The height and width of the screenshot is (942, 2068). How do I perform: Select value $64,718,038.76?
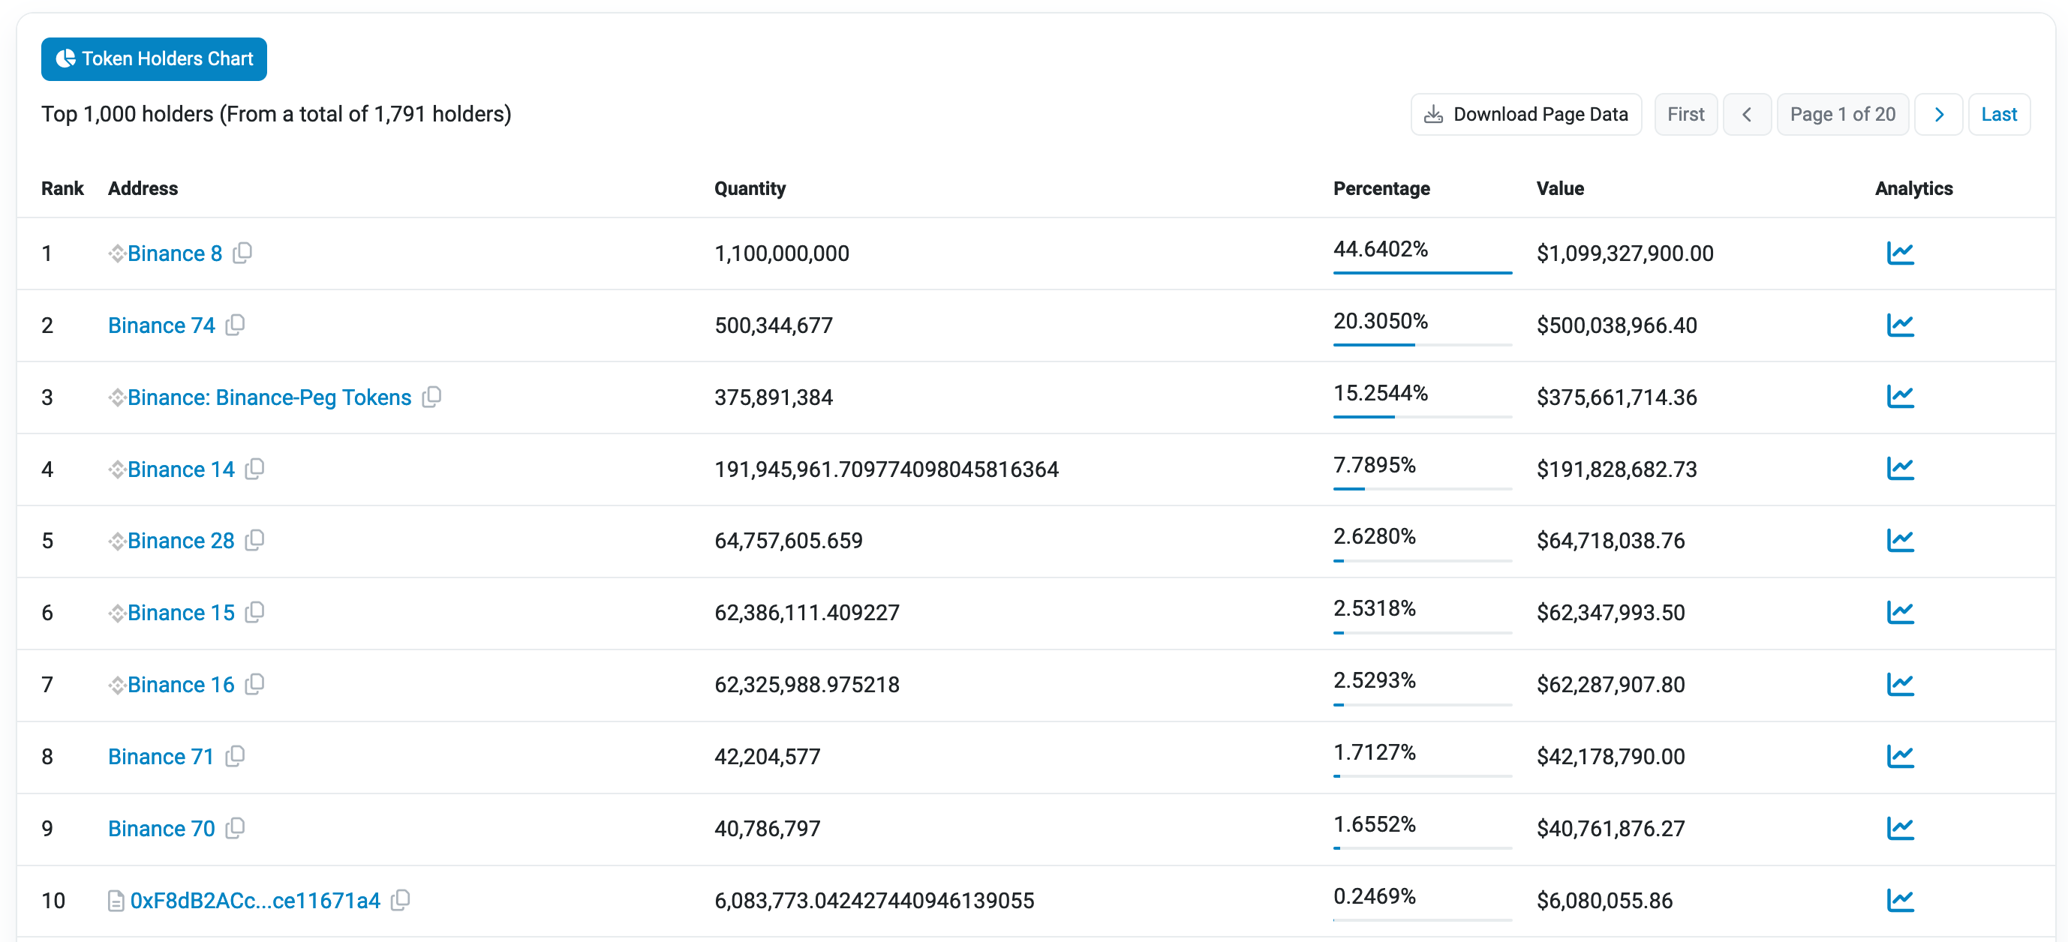click(x=1610, y=541)
